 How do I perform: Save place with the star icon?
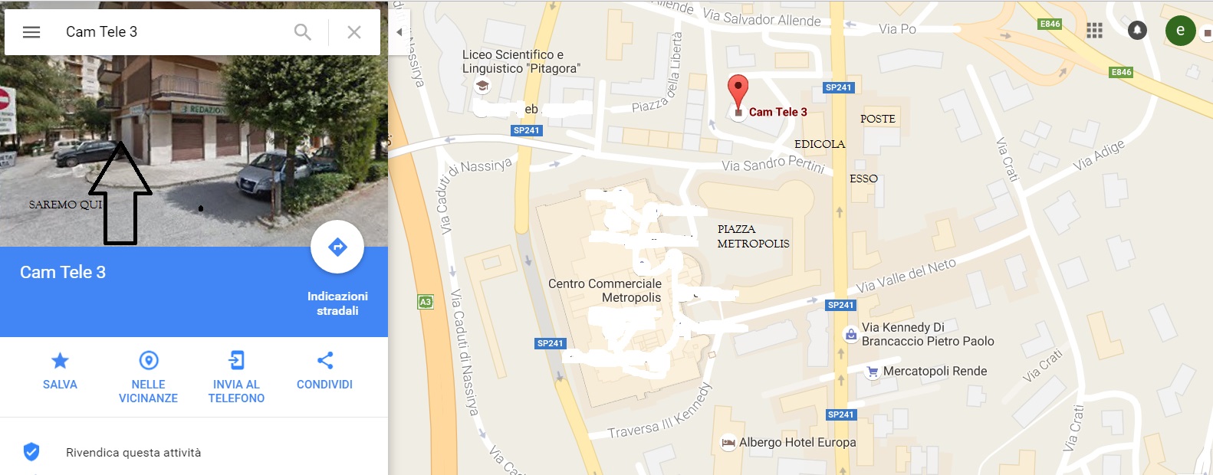(x=60, y=360)
